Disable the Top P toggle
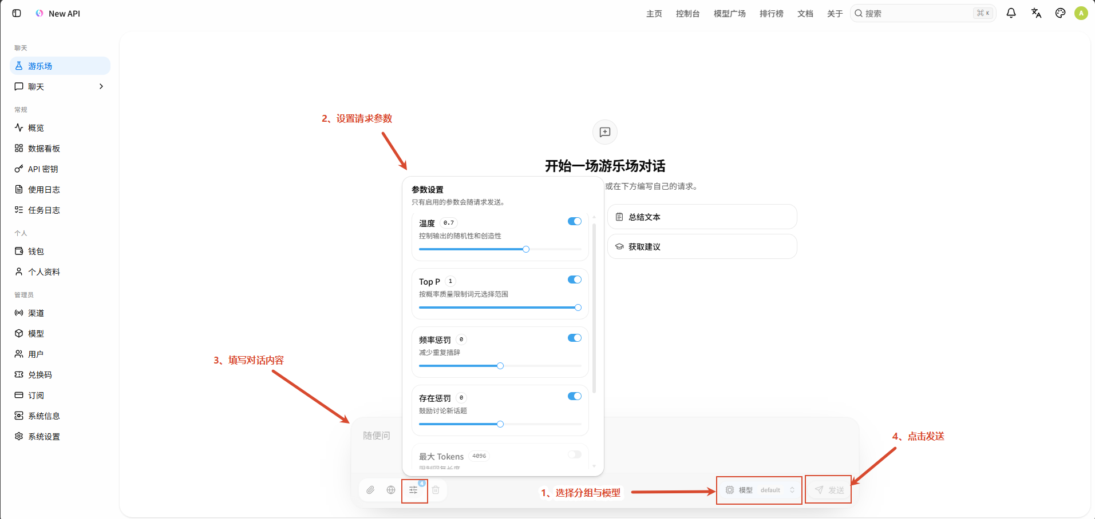This screenshot has height=519, width=1095. (x=575, y=280)
